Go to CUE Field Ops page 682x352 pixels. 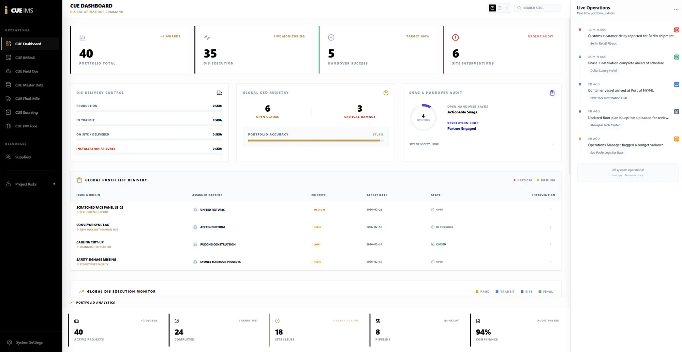pyautogui.click(x=27, y=71)
